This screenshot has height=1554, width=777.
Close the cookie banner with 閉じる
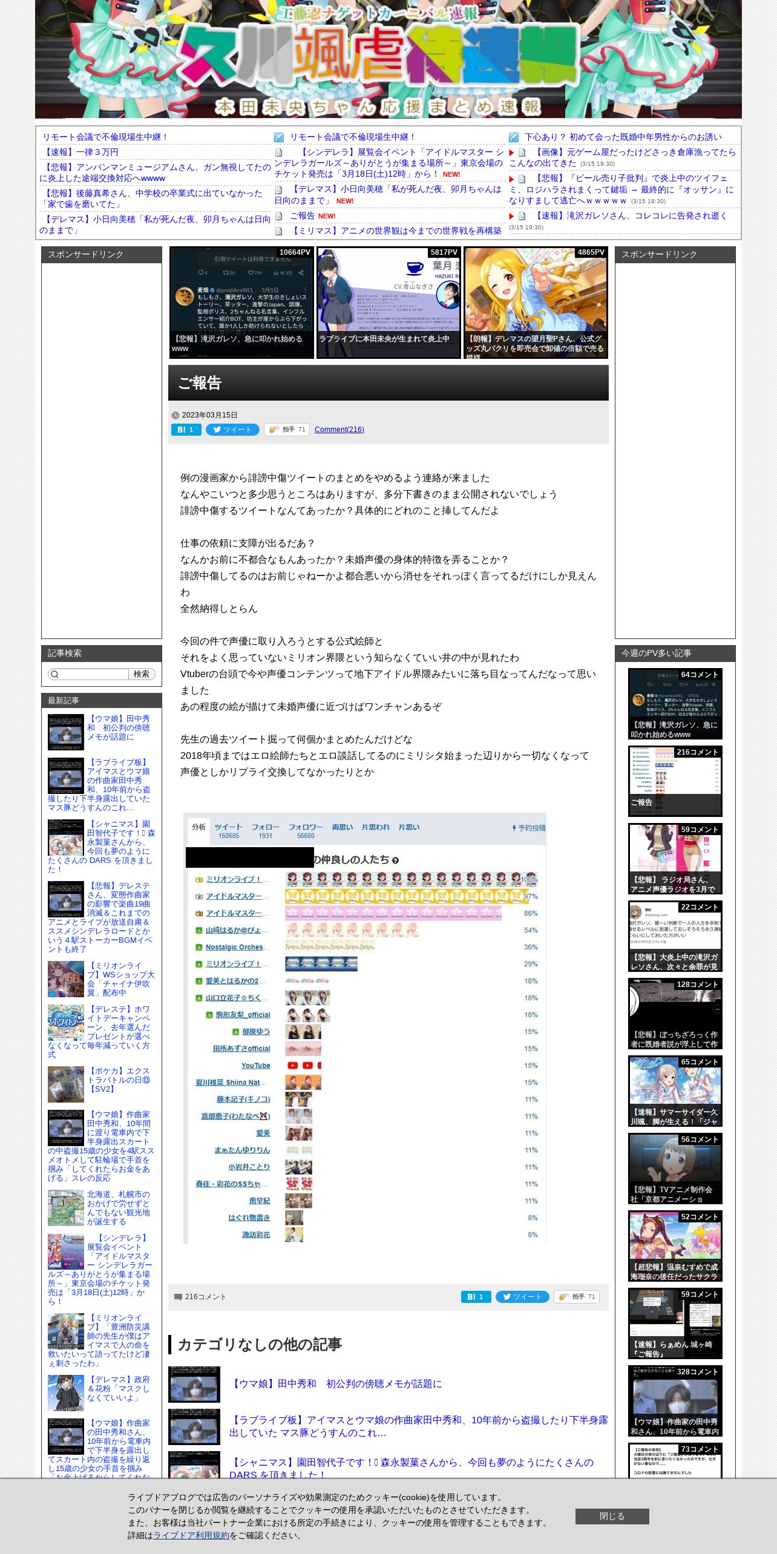pyautogui.click(x=612, y=1516)
